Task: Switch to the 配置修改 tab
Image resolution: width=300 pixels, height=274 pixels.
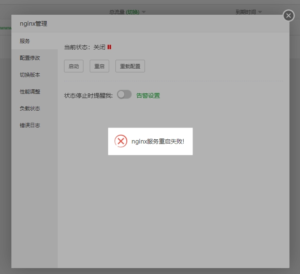Action: coord(35,58)
